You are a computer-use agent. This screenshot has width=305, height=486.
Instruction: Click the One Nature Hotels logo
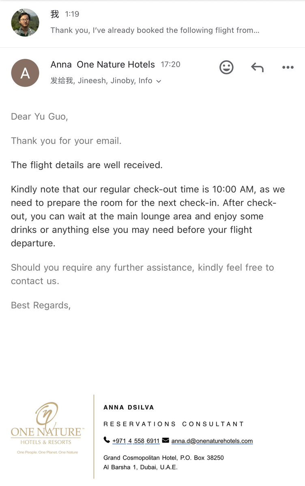[x=47, y=428]
